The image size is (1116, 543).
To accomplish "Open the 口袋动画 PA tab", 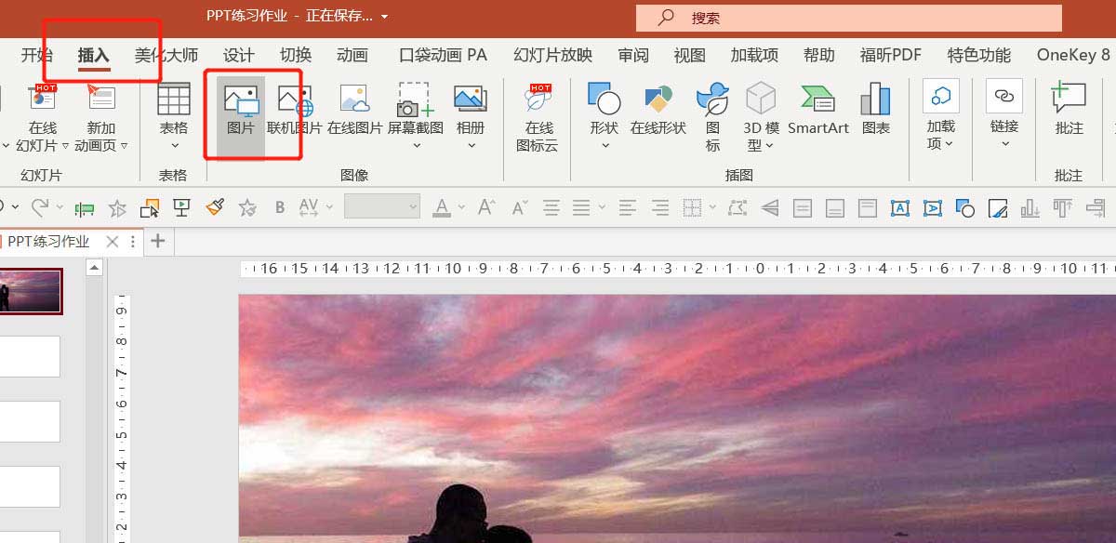I will pyautogui.click(x=443, y=55).
